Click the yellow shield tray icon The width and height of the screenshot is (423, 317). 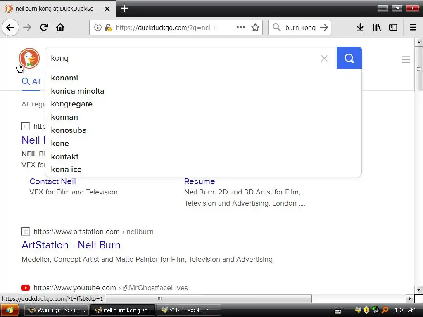(x=366, y=310)
